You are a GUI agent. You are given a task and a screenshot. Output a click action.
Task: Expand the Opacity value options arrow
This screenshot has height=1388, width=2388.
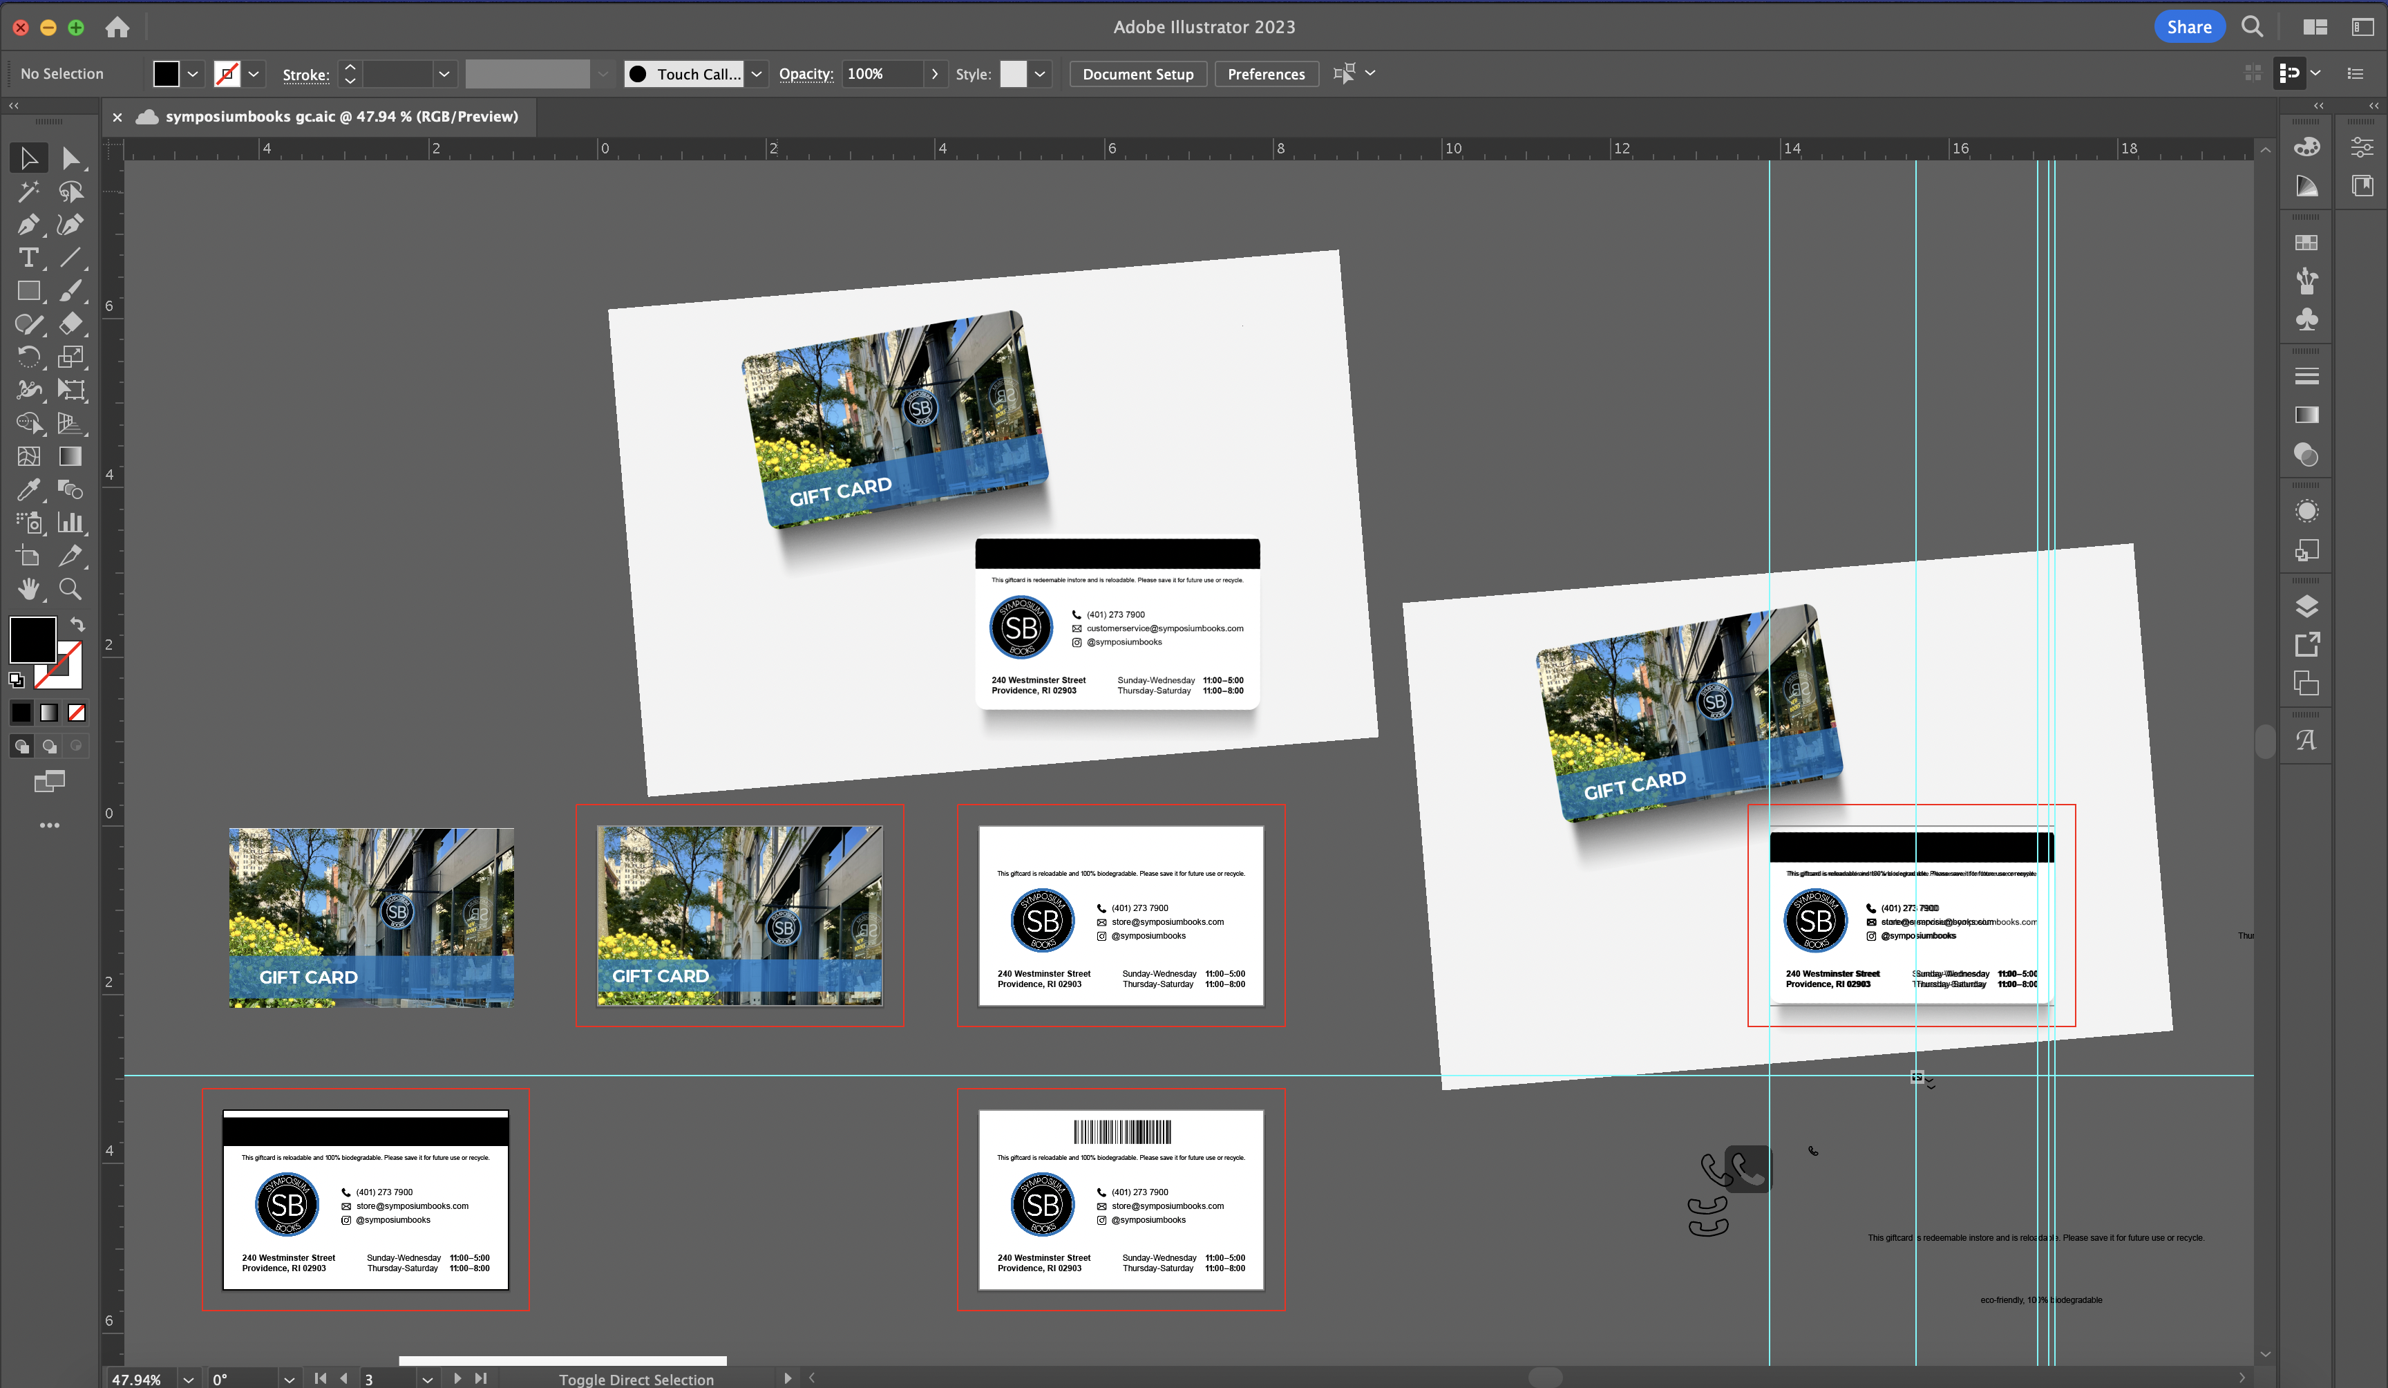point(934,74)
